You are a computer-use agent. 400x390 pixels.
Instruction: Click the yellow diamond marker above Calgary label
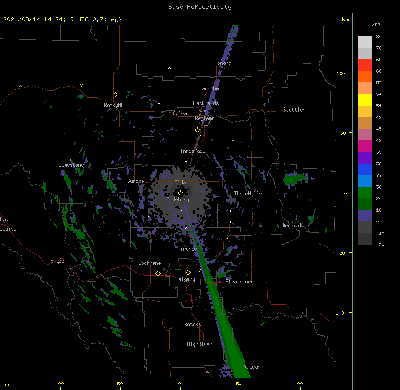tap(188, 273)
